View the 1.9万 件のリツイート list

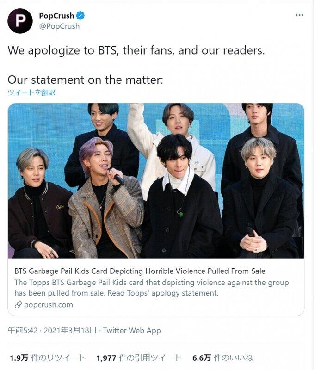point(48,358)
